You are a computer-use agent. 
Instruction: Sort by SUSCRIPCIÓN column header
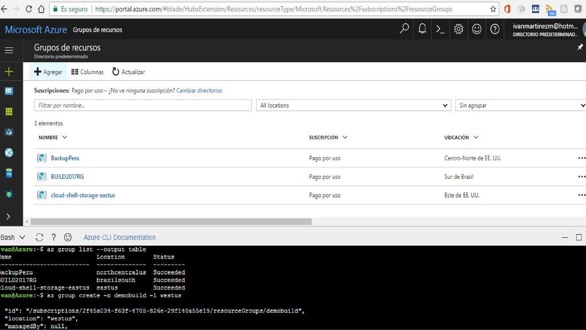pyautogui.click(x=328, y=137)
